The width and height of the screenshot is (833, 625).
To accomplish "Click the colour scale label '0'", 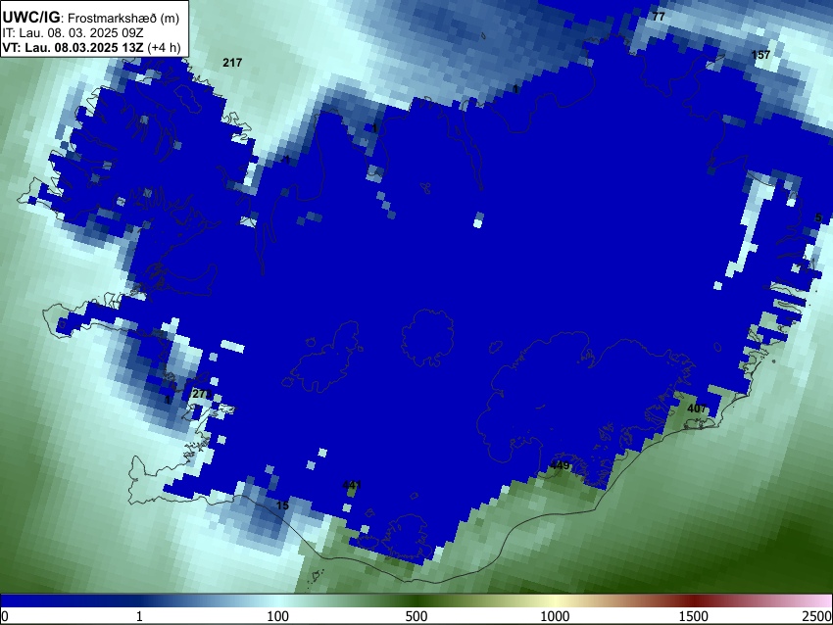I will [x=5, y=616].
